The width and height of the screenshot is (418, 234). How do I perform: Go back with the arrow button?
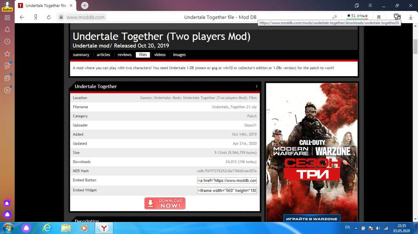click(x=22, y=17)
